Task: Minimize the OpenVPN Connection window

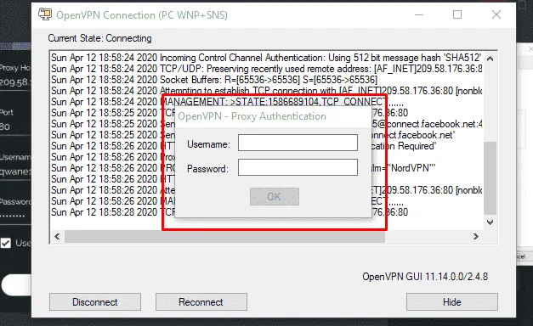Action: pos(419,14)
